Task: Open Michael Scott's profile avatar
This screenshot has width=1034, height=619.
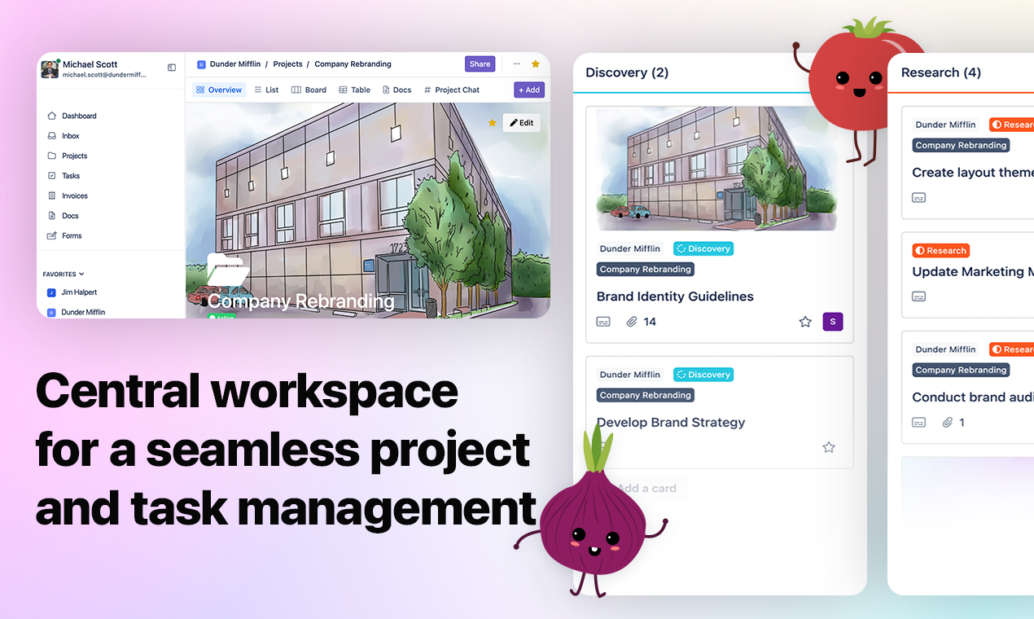Action: pyautogui.click(x=50, y=68)
